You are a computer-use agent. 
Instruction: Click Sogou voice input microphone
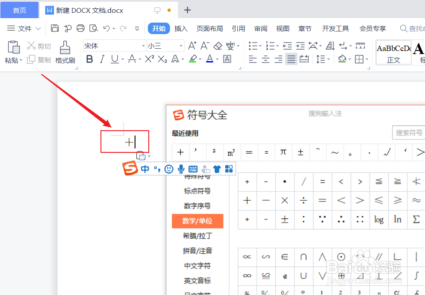pyautogui.click(x=181, y=169)
